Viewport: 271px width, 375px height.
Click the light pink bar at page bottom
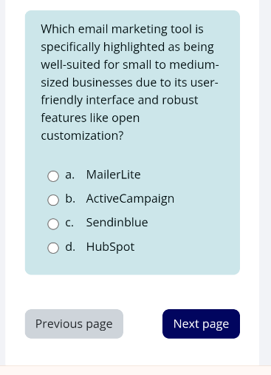click(135, 371)
